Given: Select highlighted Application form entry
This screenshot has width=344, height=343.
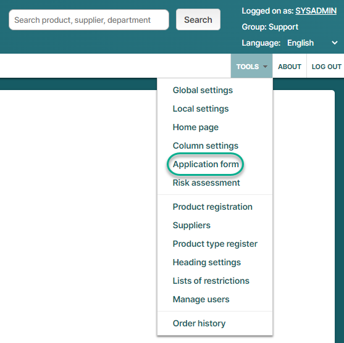Looking at the screenshot, I should click(x=206, y=164).
